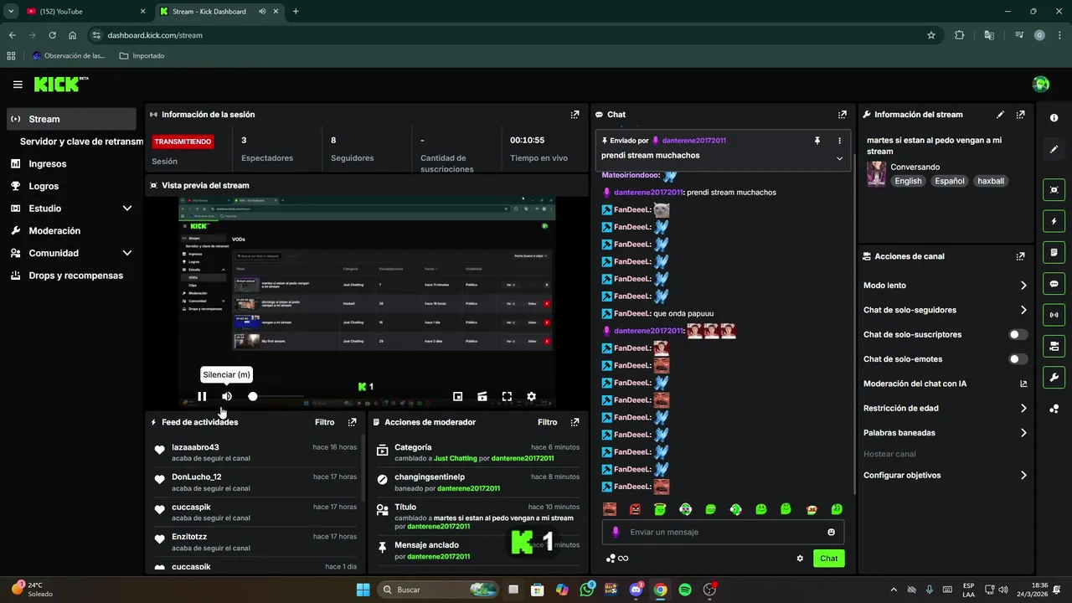Insert the angry red face emote
1072x603 pixels.
pyautogui.click(x=635, y=509)
